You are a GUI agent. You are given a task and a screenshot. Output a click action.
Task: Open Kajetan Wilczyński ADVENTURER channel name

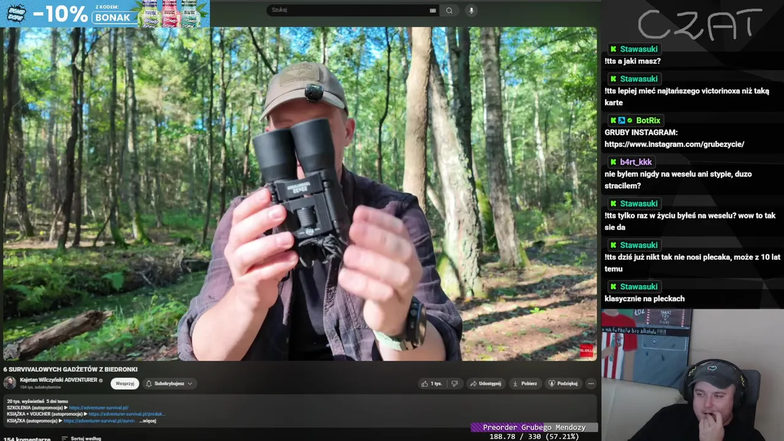point(59,380)
